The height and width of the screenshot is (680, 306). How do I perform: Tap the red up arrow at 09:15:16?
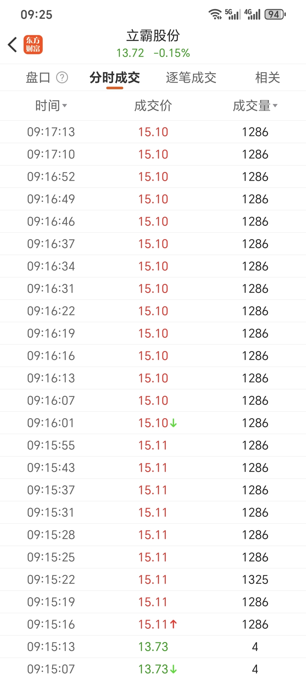pyautogui.click(x=174, y=624)
